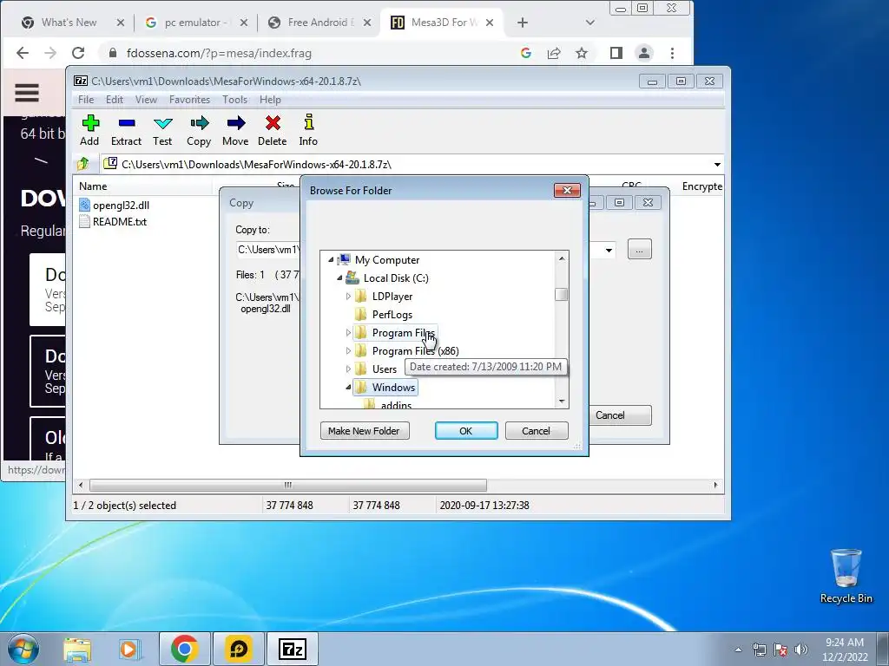Viewport: 889px width, 666px height.
Task: Open the website hamburger menu
Action: (x=27, y=92)
